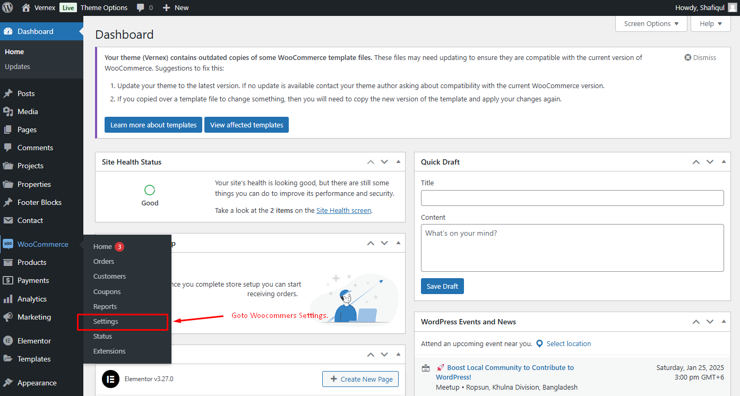
Task: Click the Dashboard gauge icon in sidebar
Action: (x=8, y=31)
